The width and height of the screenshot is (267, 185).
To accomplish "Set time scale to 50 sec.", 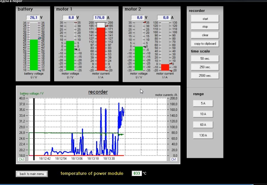I will [205, 58].
